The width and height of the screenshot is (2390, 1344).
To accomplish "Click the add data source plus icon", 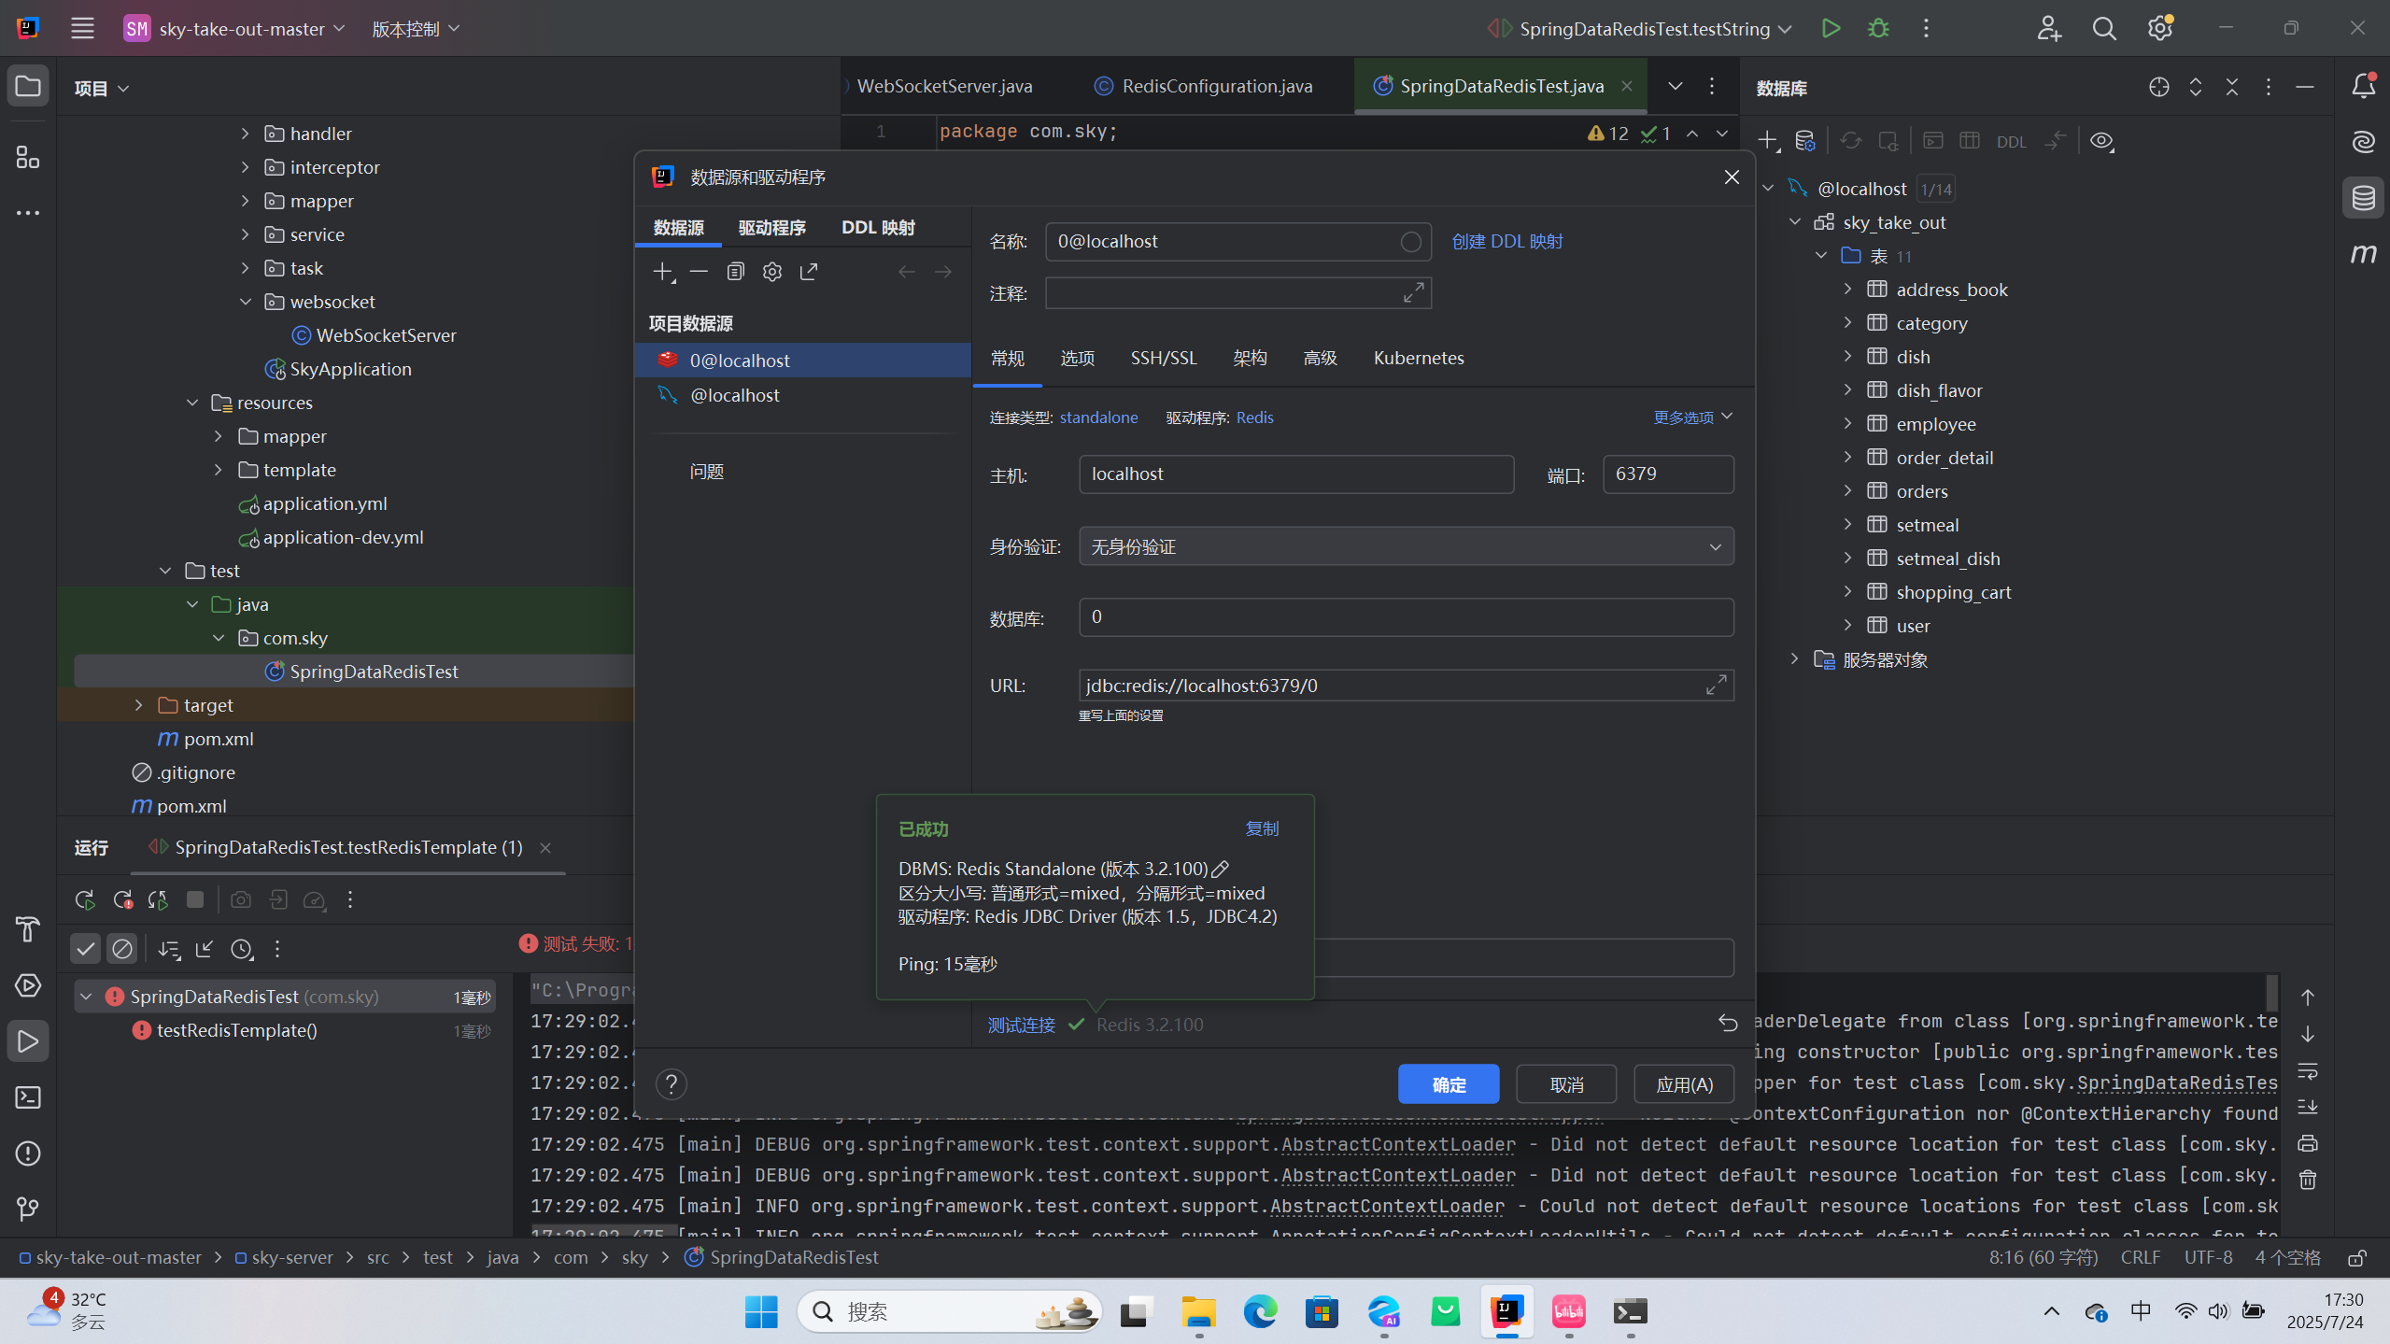I will tap(662, 272).
